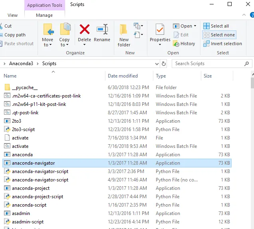The image size is (254, 229).
Task: Click the Paste shortcut command
Action: click(17, 44)
